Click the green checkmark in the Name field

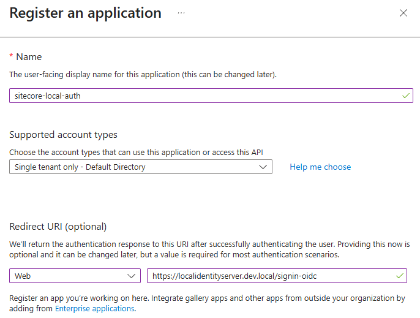pos(405,96)
